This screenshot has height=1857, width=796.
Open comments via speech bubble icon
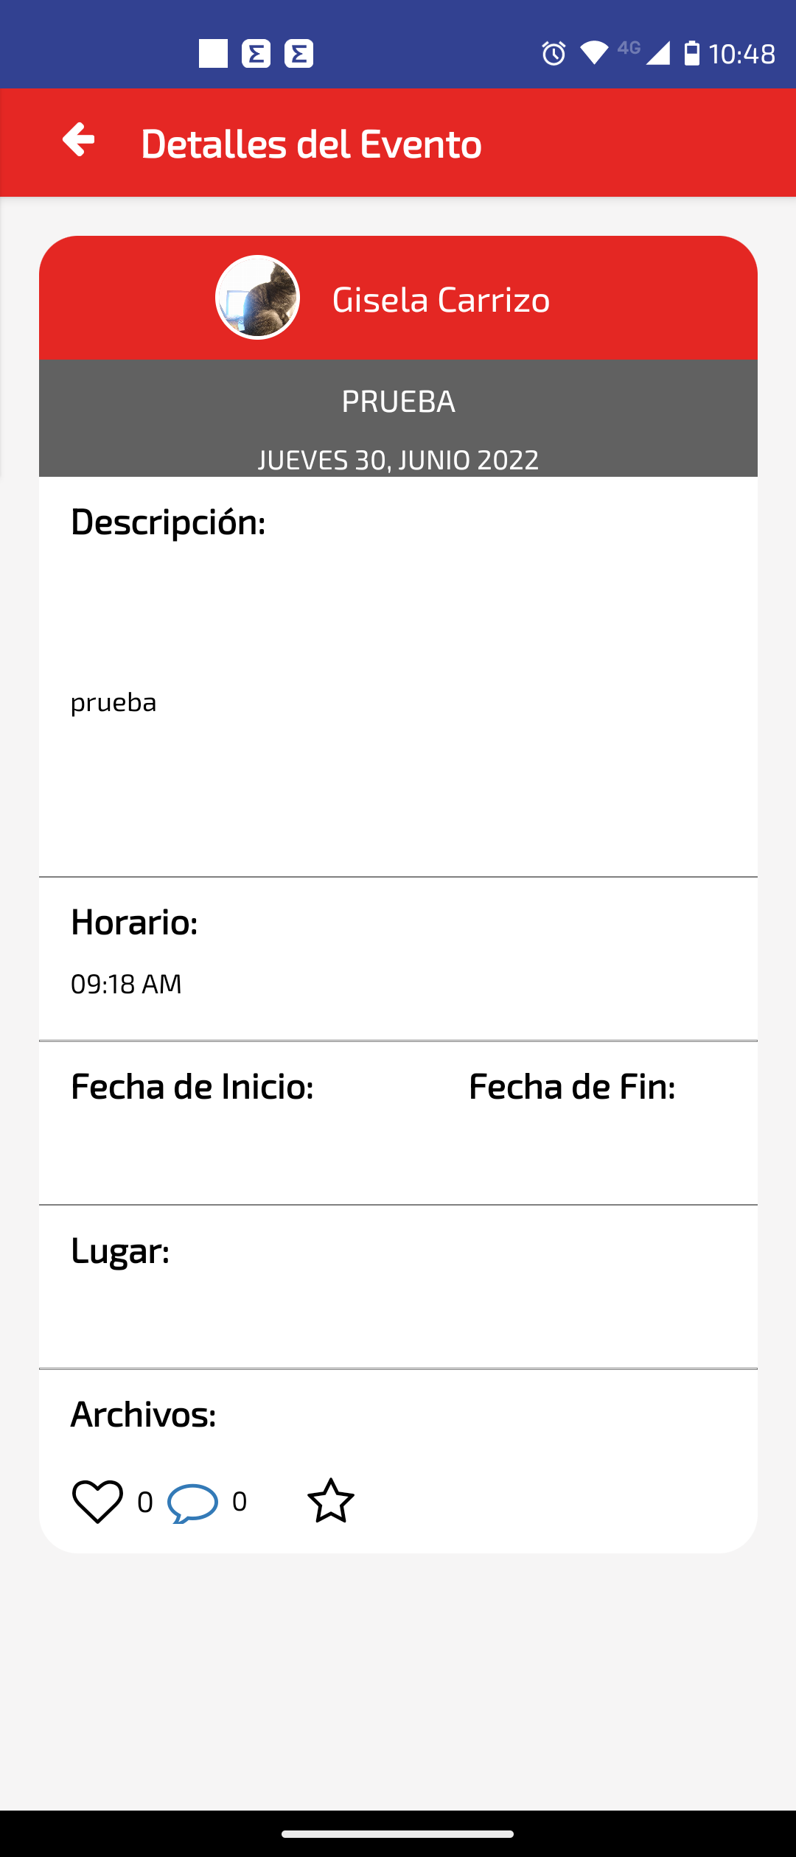tap(192, 1503)
